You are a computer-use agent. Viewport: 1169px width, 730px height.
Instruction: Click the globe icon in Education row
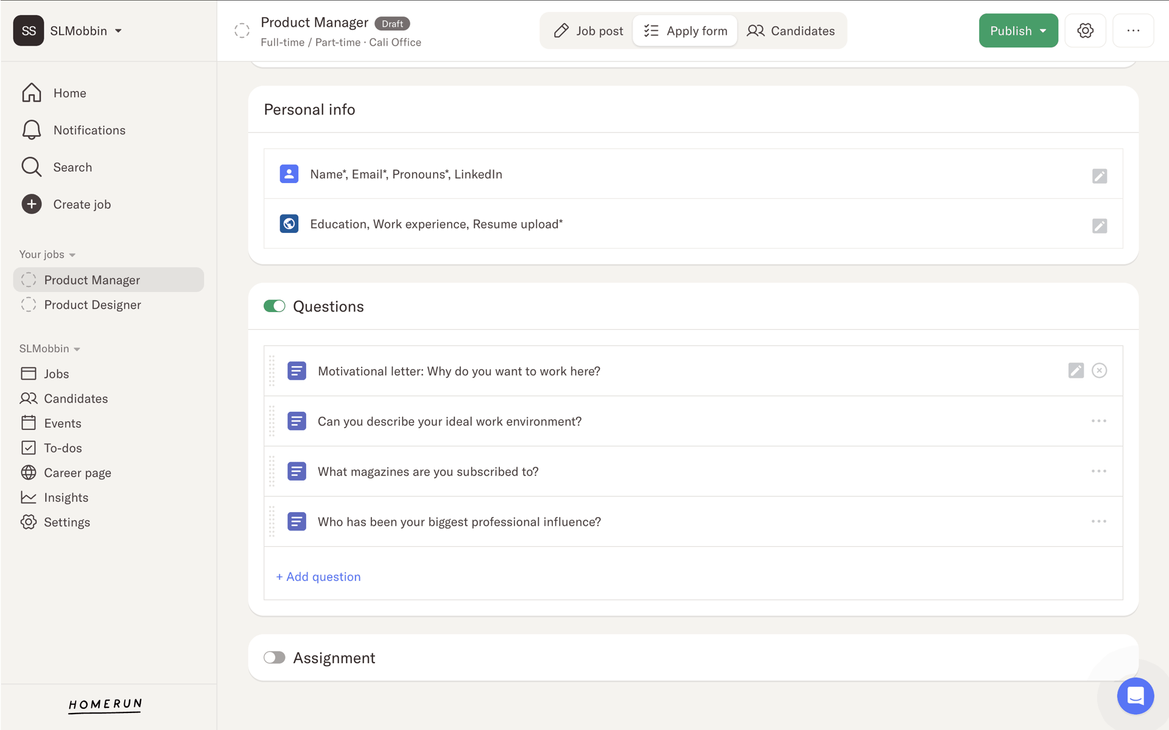pyautogui.click(x=289, y=224)
